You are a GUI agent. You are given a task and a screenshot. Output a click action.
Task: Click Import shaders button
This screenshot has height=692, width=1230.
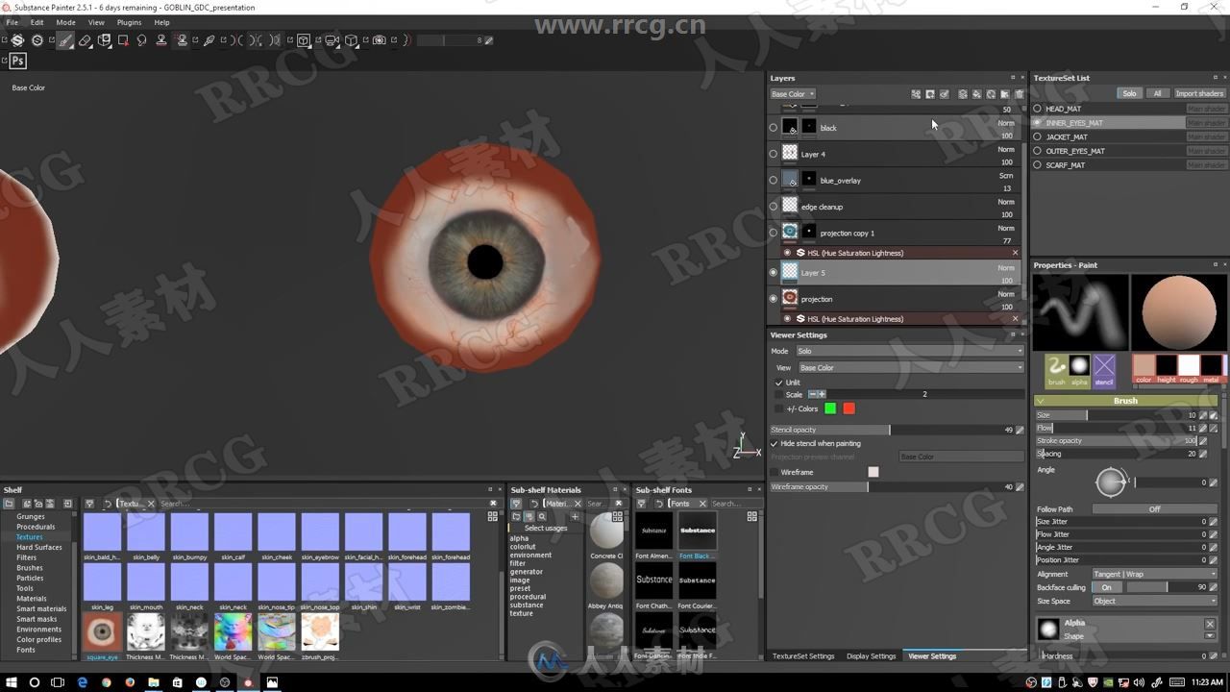pos(1199,93)
